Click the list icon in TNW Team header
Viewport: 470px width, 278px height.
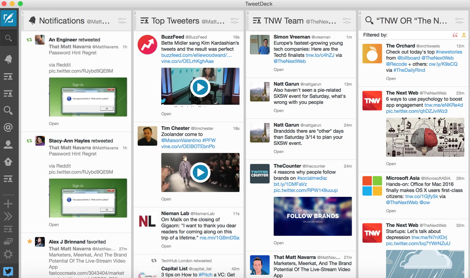[257, 21]
